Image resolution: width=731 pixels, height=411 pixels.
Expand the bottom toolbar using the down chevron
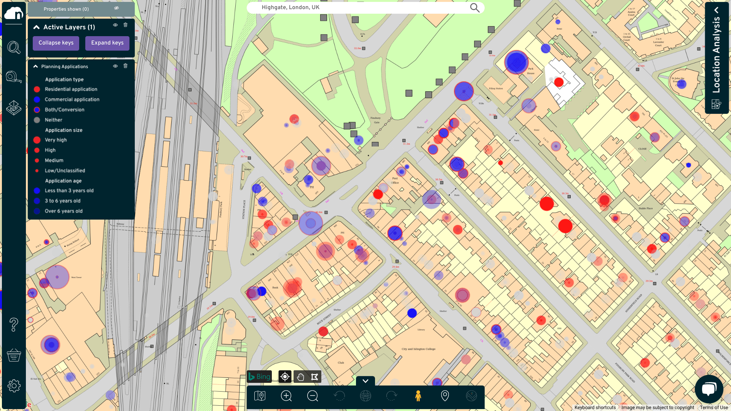tap(365, 381)
